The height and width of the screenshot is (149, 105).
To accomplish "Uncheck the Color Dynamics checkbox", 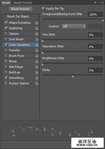I will [x=6, y=45].
